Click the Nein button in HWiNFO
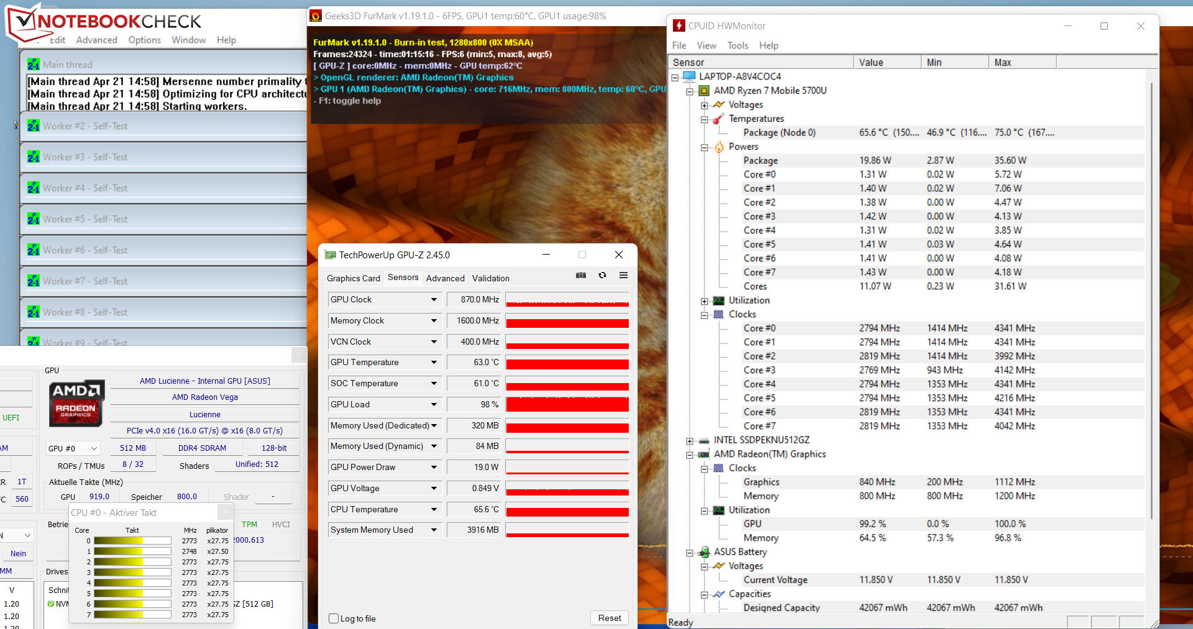The image size is (1193, 629). (18, 553)
